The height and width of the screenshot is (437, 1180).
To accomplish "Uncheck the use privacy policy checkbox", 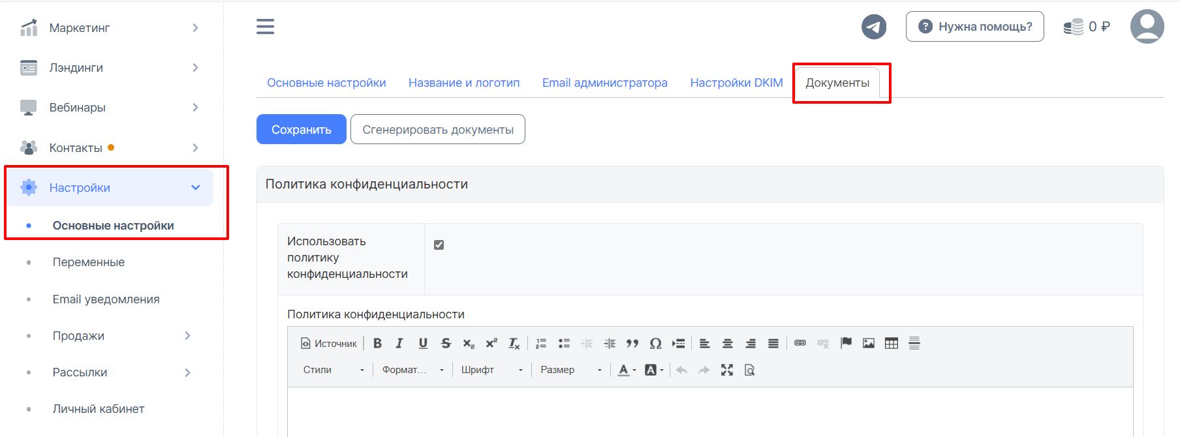I will coord(439,245).
